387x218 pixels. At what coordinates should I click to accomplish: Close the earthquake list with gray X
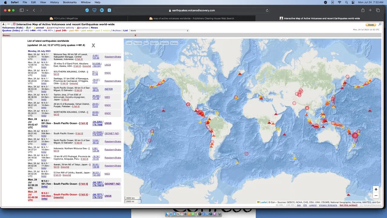[x=93, y=45]
